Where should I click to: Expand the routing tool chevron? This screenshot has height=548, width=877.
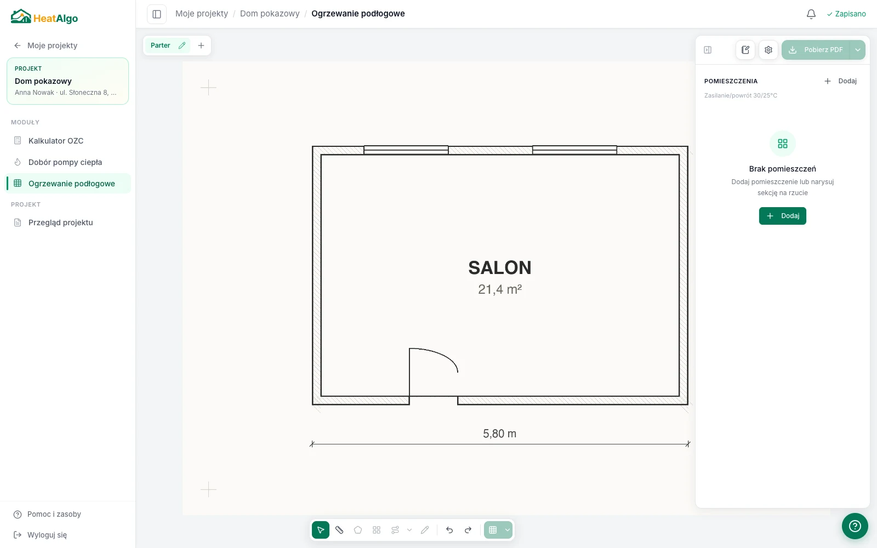coord(409,530)
